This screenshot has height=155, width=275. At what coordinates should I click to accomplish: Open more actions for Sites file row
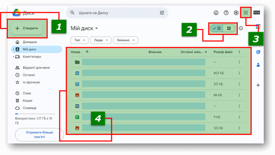(239, 106)
